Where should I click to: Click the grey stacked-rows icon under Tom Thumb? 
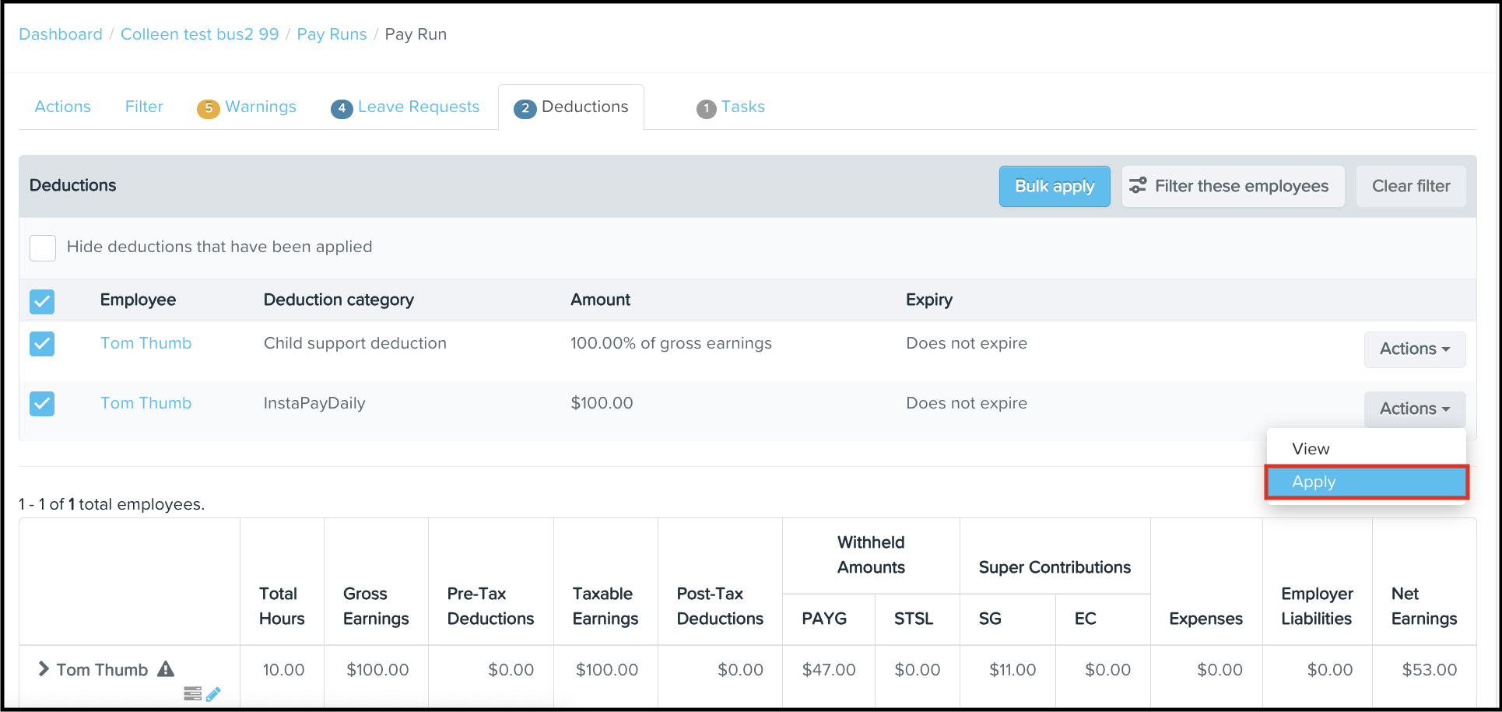(192, 693)
